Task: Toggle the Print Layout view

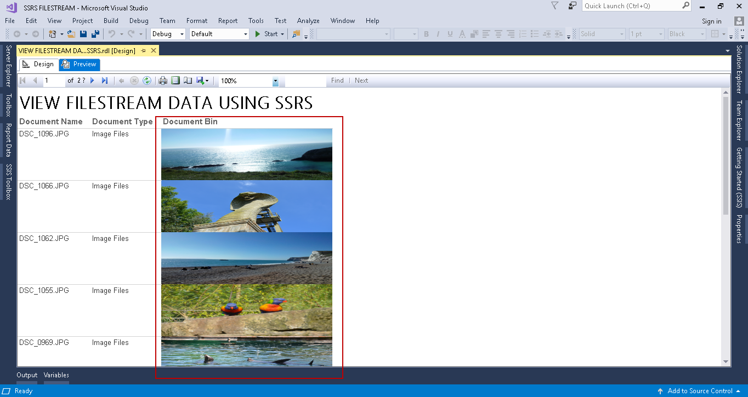Action: click(175, 80)
